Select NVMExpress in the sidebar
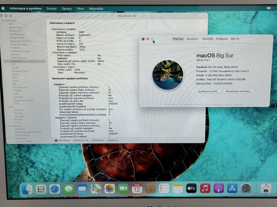This screenshot has width=277, height=207. [18, 58]
